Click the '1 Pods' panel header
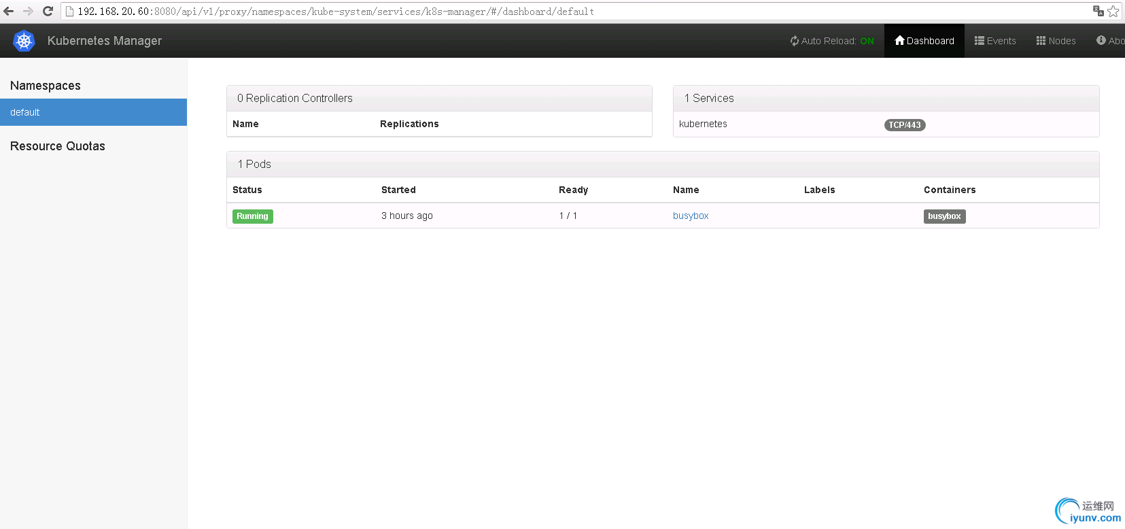This screenshot has width=1125, height=529. [x=663, y=164]
